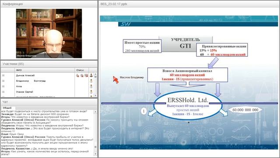Click participants list scroll-up arrow

pyautogui.click(x=95, y=74)
